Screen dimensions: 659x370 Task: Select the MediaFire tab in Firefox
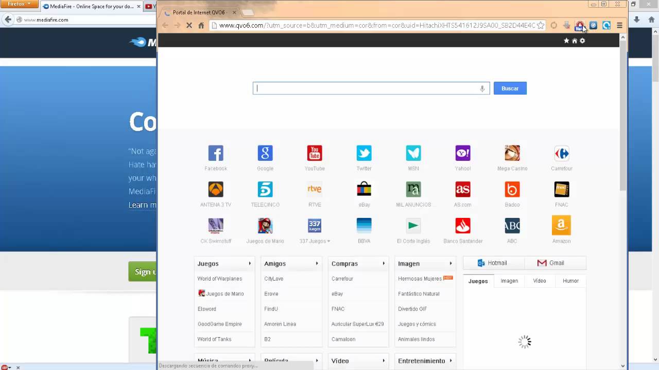click(x=92, y=7)
